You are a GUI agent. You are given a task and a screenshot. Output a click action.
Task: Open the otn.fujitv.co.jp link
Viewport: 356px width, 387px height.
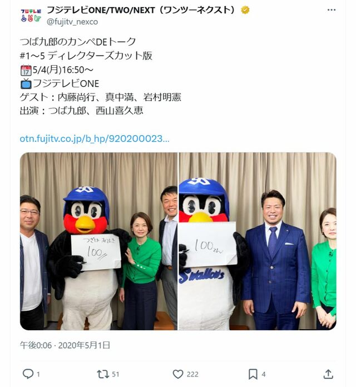95,138
